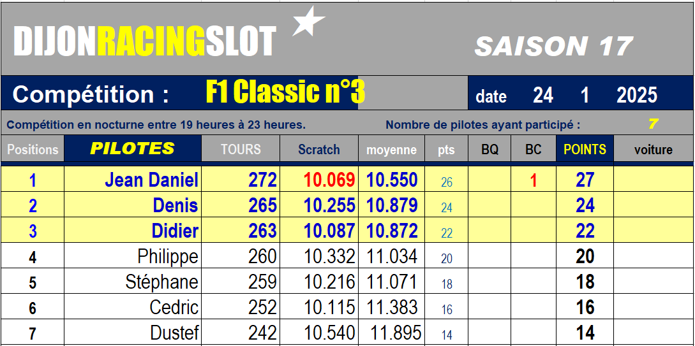
Task: Click the Scratch column header
Action: pos(318,148)
